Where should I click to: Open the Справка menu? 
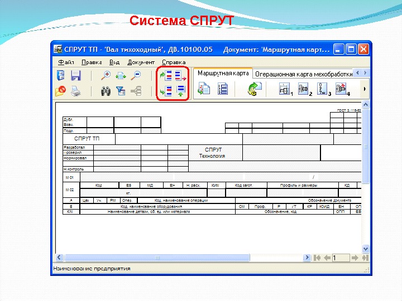click(174, 62)
